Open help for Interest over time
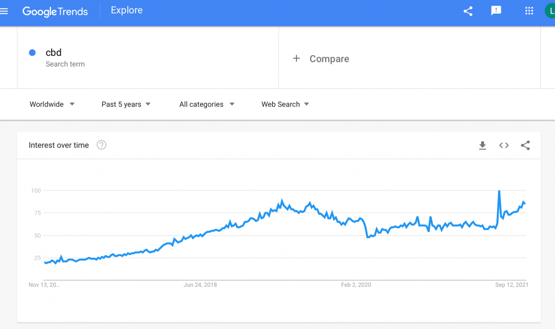Viewport: 555px width, 329px height. pos(101,145)
